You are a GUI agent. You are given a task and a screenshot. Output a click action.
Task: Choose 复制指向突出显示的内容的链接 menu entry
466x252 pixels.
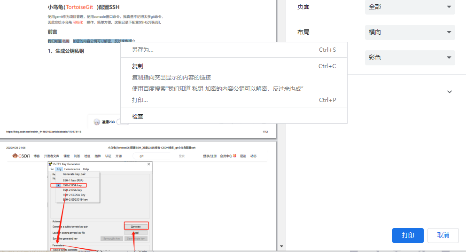171,78
